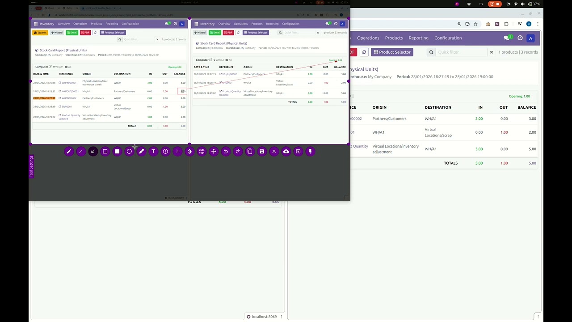Select the Invert colors tool
This screenshot has height=322, width=572.
(x=189, y=152)
